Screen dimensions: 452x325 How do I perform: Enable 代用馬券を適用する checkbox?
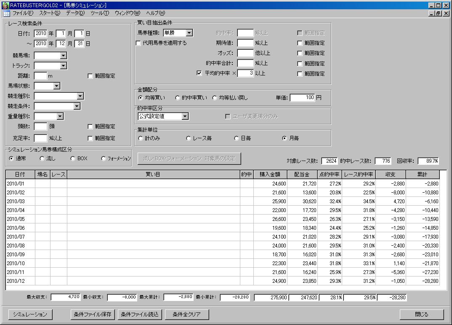click(x=138, y=43)
